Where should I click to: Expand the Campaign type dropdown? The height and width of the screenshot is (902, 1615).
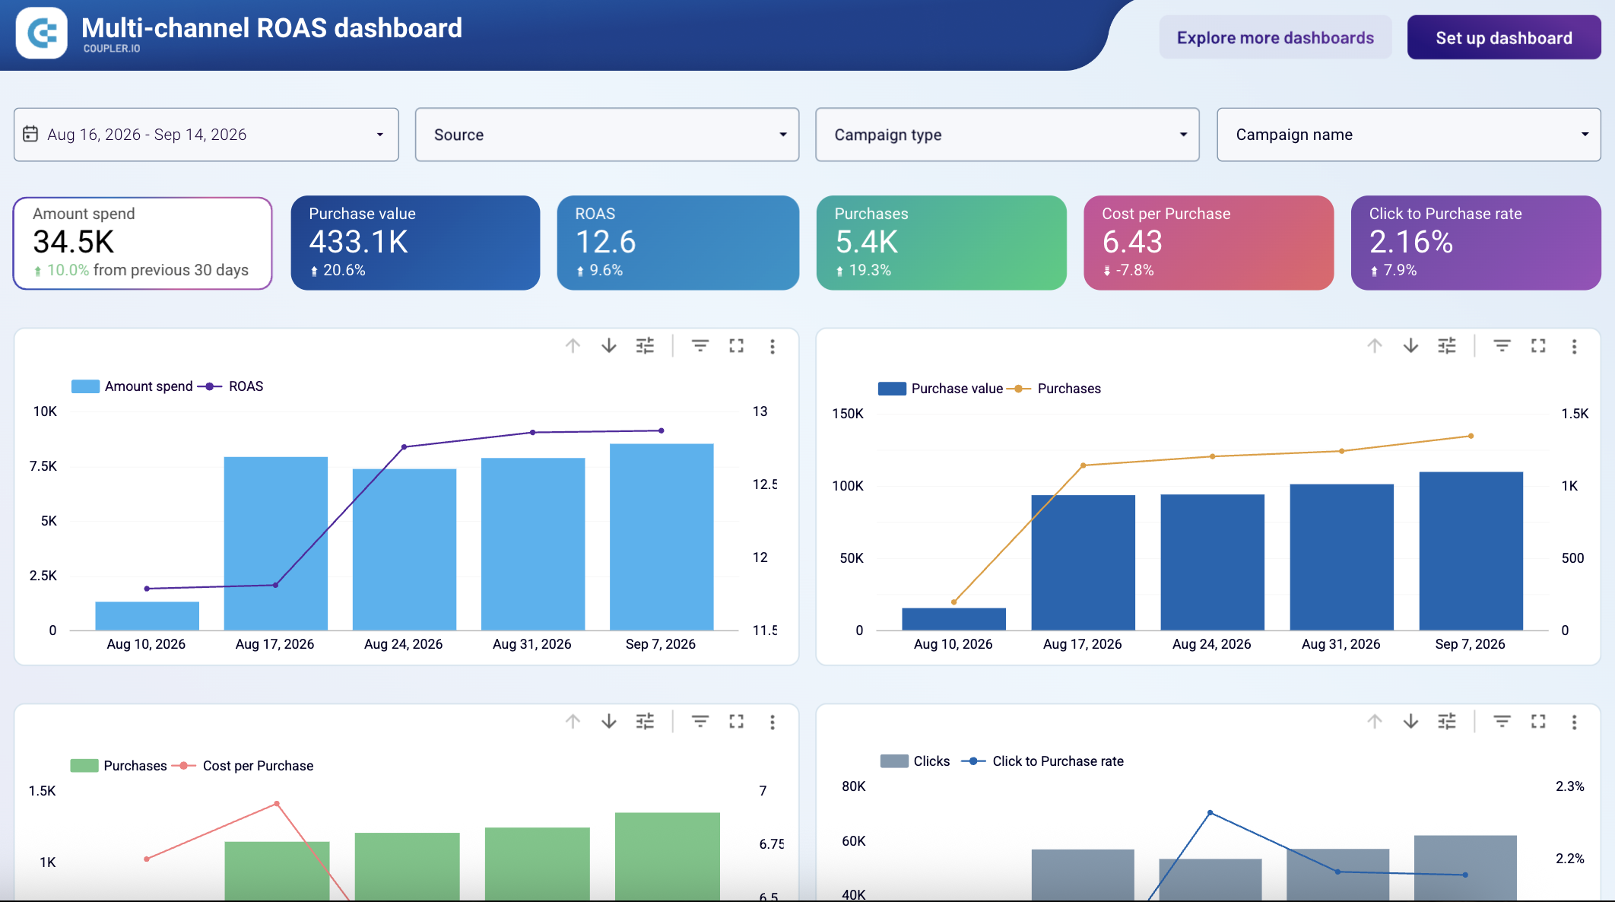(1007, 135)
